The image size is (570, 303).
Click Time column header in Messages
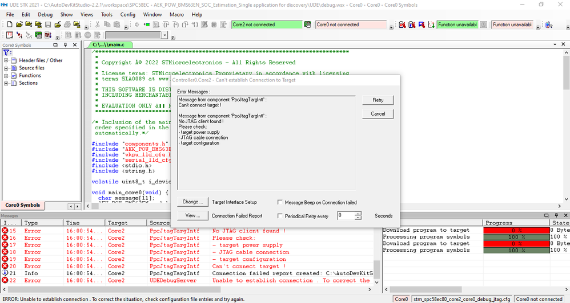pyautogui.click(x=85, y=223)
